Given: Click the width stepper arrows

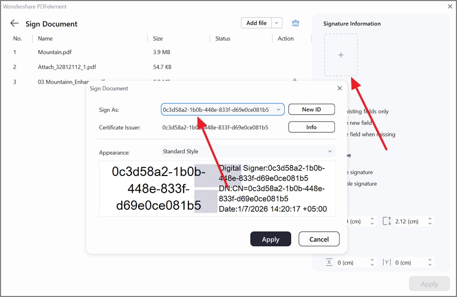Looking at the screenshot, I should pyautogui.click(x=372, y=221).
